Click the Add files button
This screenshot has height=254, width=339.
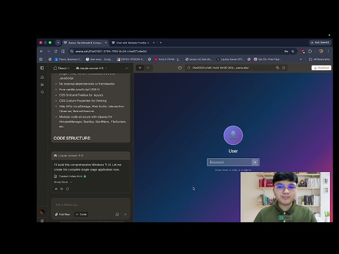pos(63,214)
